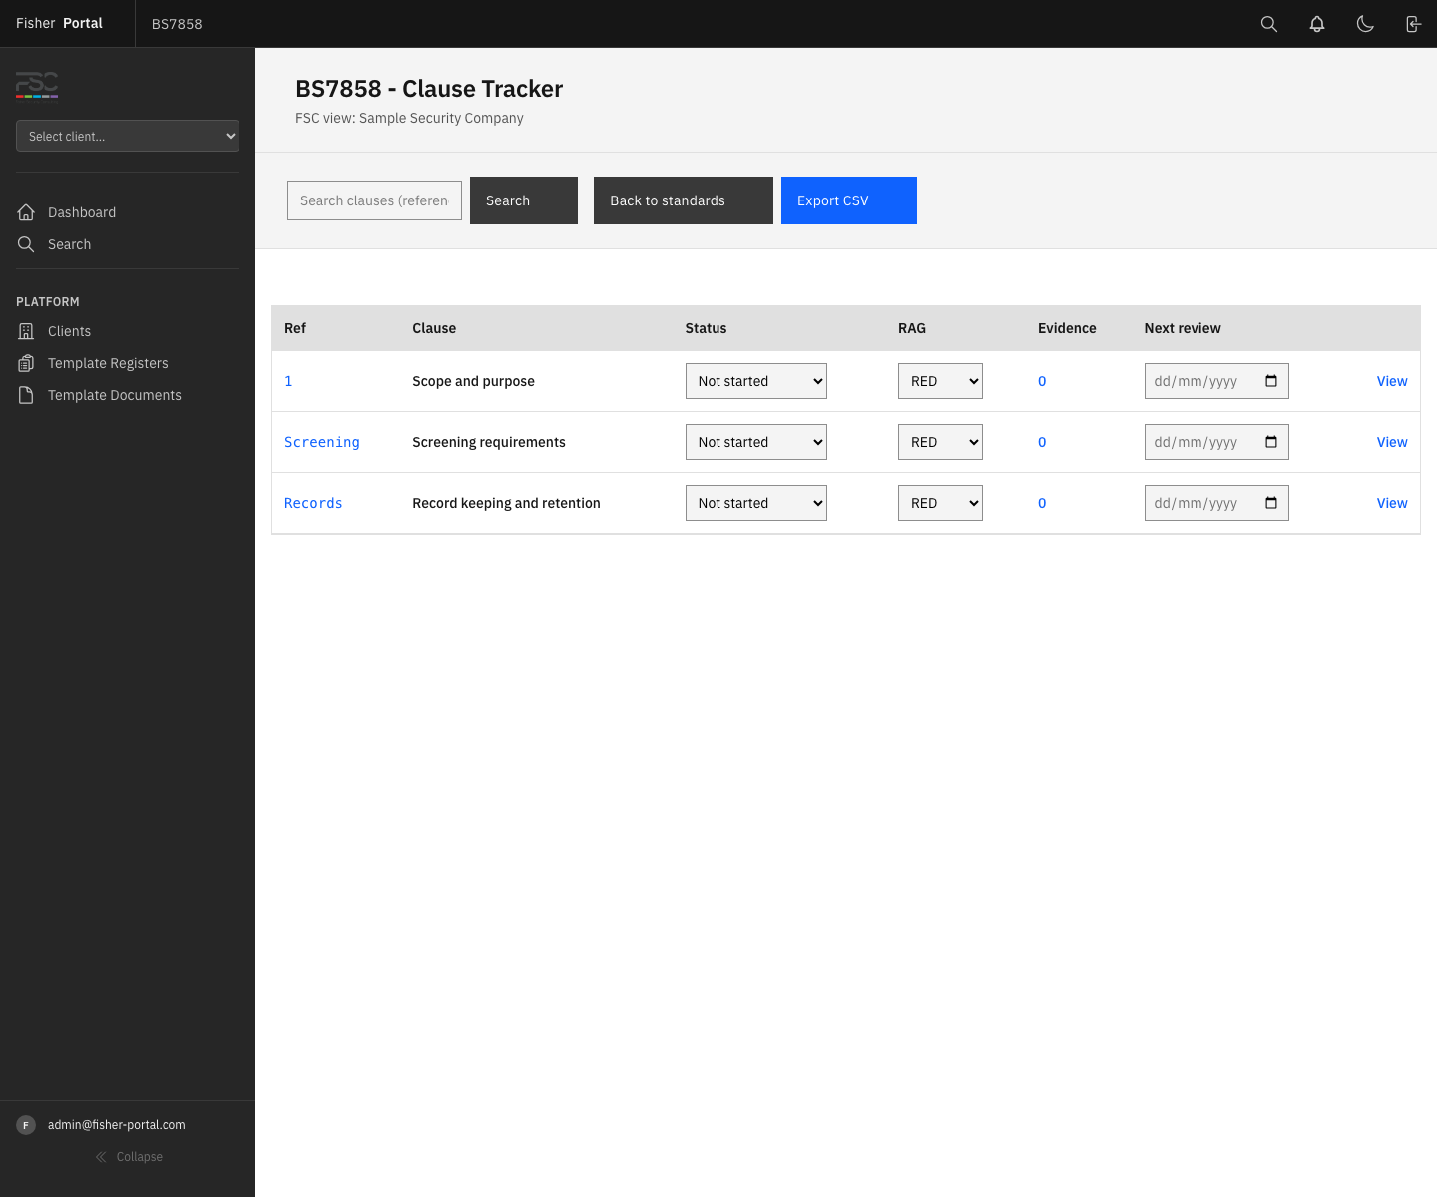The image size is (1437, 1197).
Task: Select the Dashboard home icon in the sidebar
Action: (26, 211)
